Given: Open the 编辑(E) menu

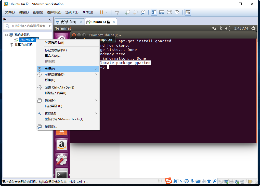Looking at the screenshot, I should [x=24, y=12].
